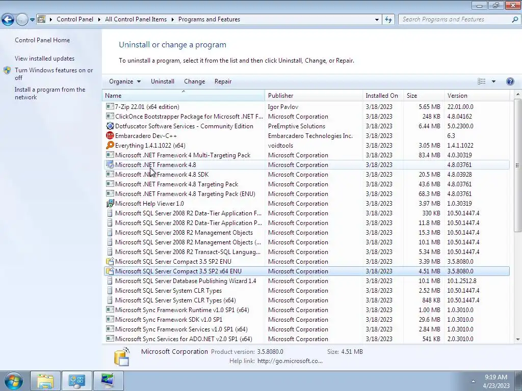Click the Sync Framework SDK v1.0 SP1 icon
The height and width of the screenshot is (391, 522).
pyautogui.click(x=110, y=319)
